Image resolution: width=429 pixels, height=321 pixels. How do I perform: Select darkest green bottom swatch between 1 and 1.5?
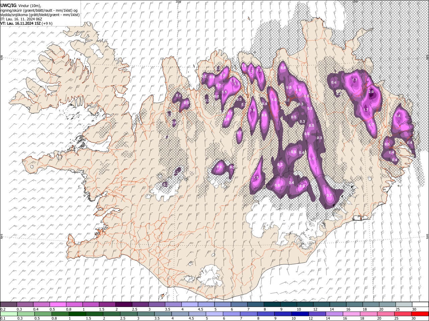[77, 314]
